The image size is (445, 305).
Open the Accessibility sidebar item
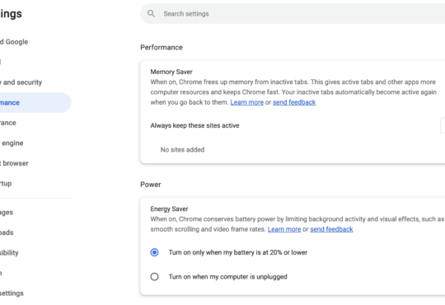point(9,253)
